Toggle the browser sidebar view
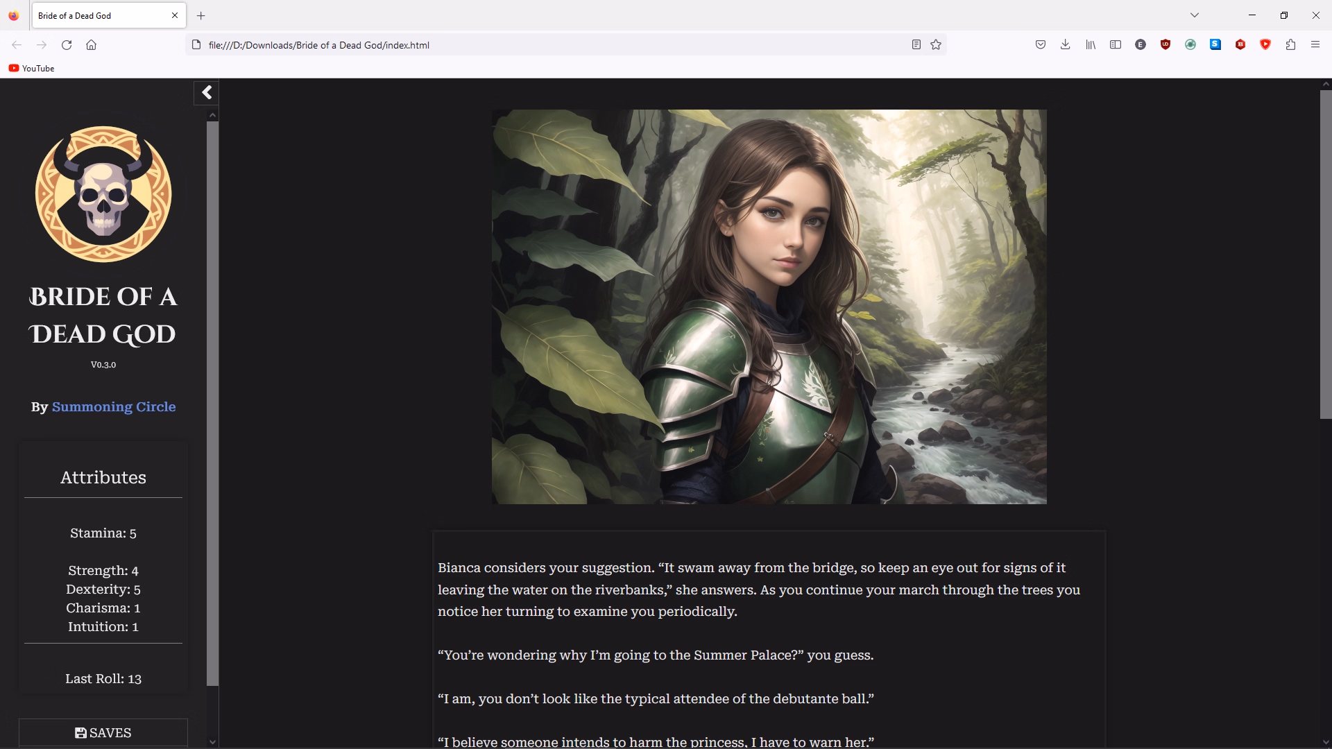 [x=1116, y=44]
